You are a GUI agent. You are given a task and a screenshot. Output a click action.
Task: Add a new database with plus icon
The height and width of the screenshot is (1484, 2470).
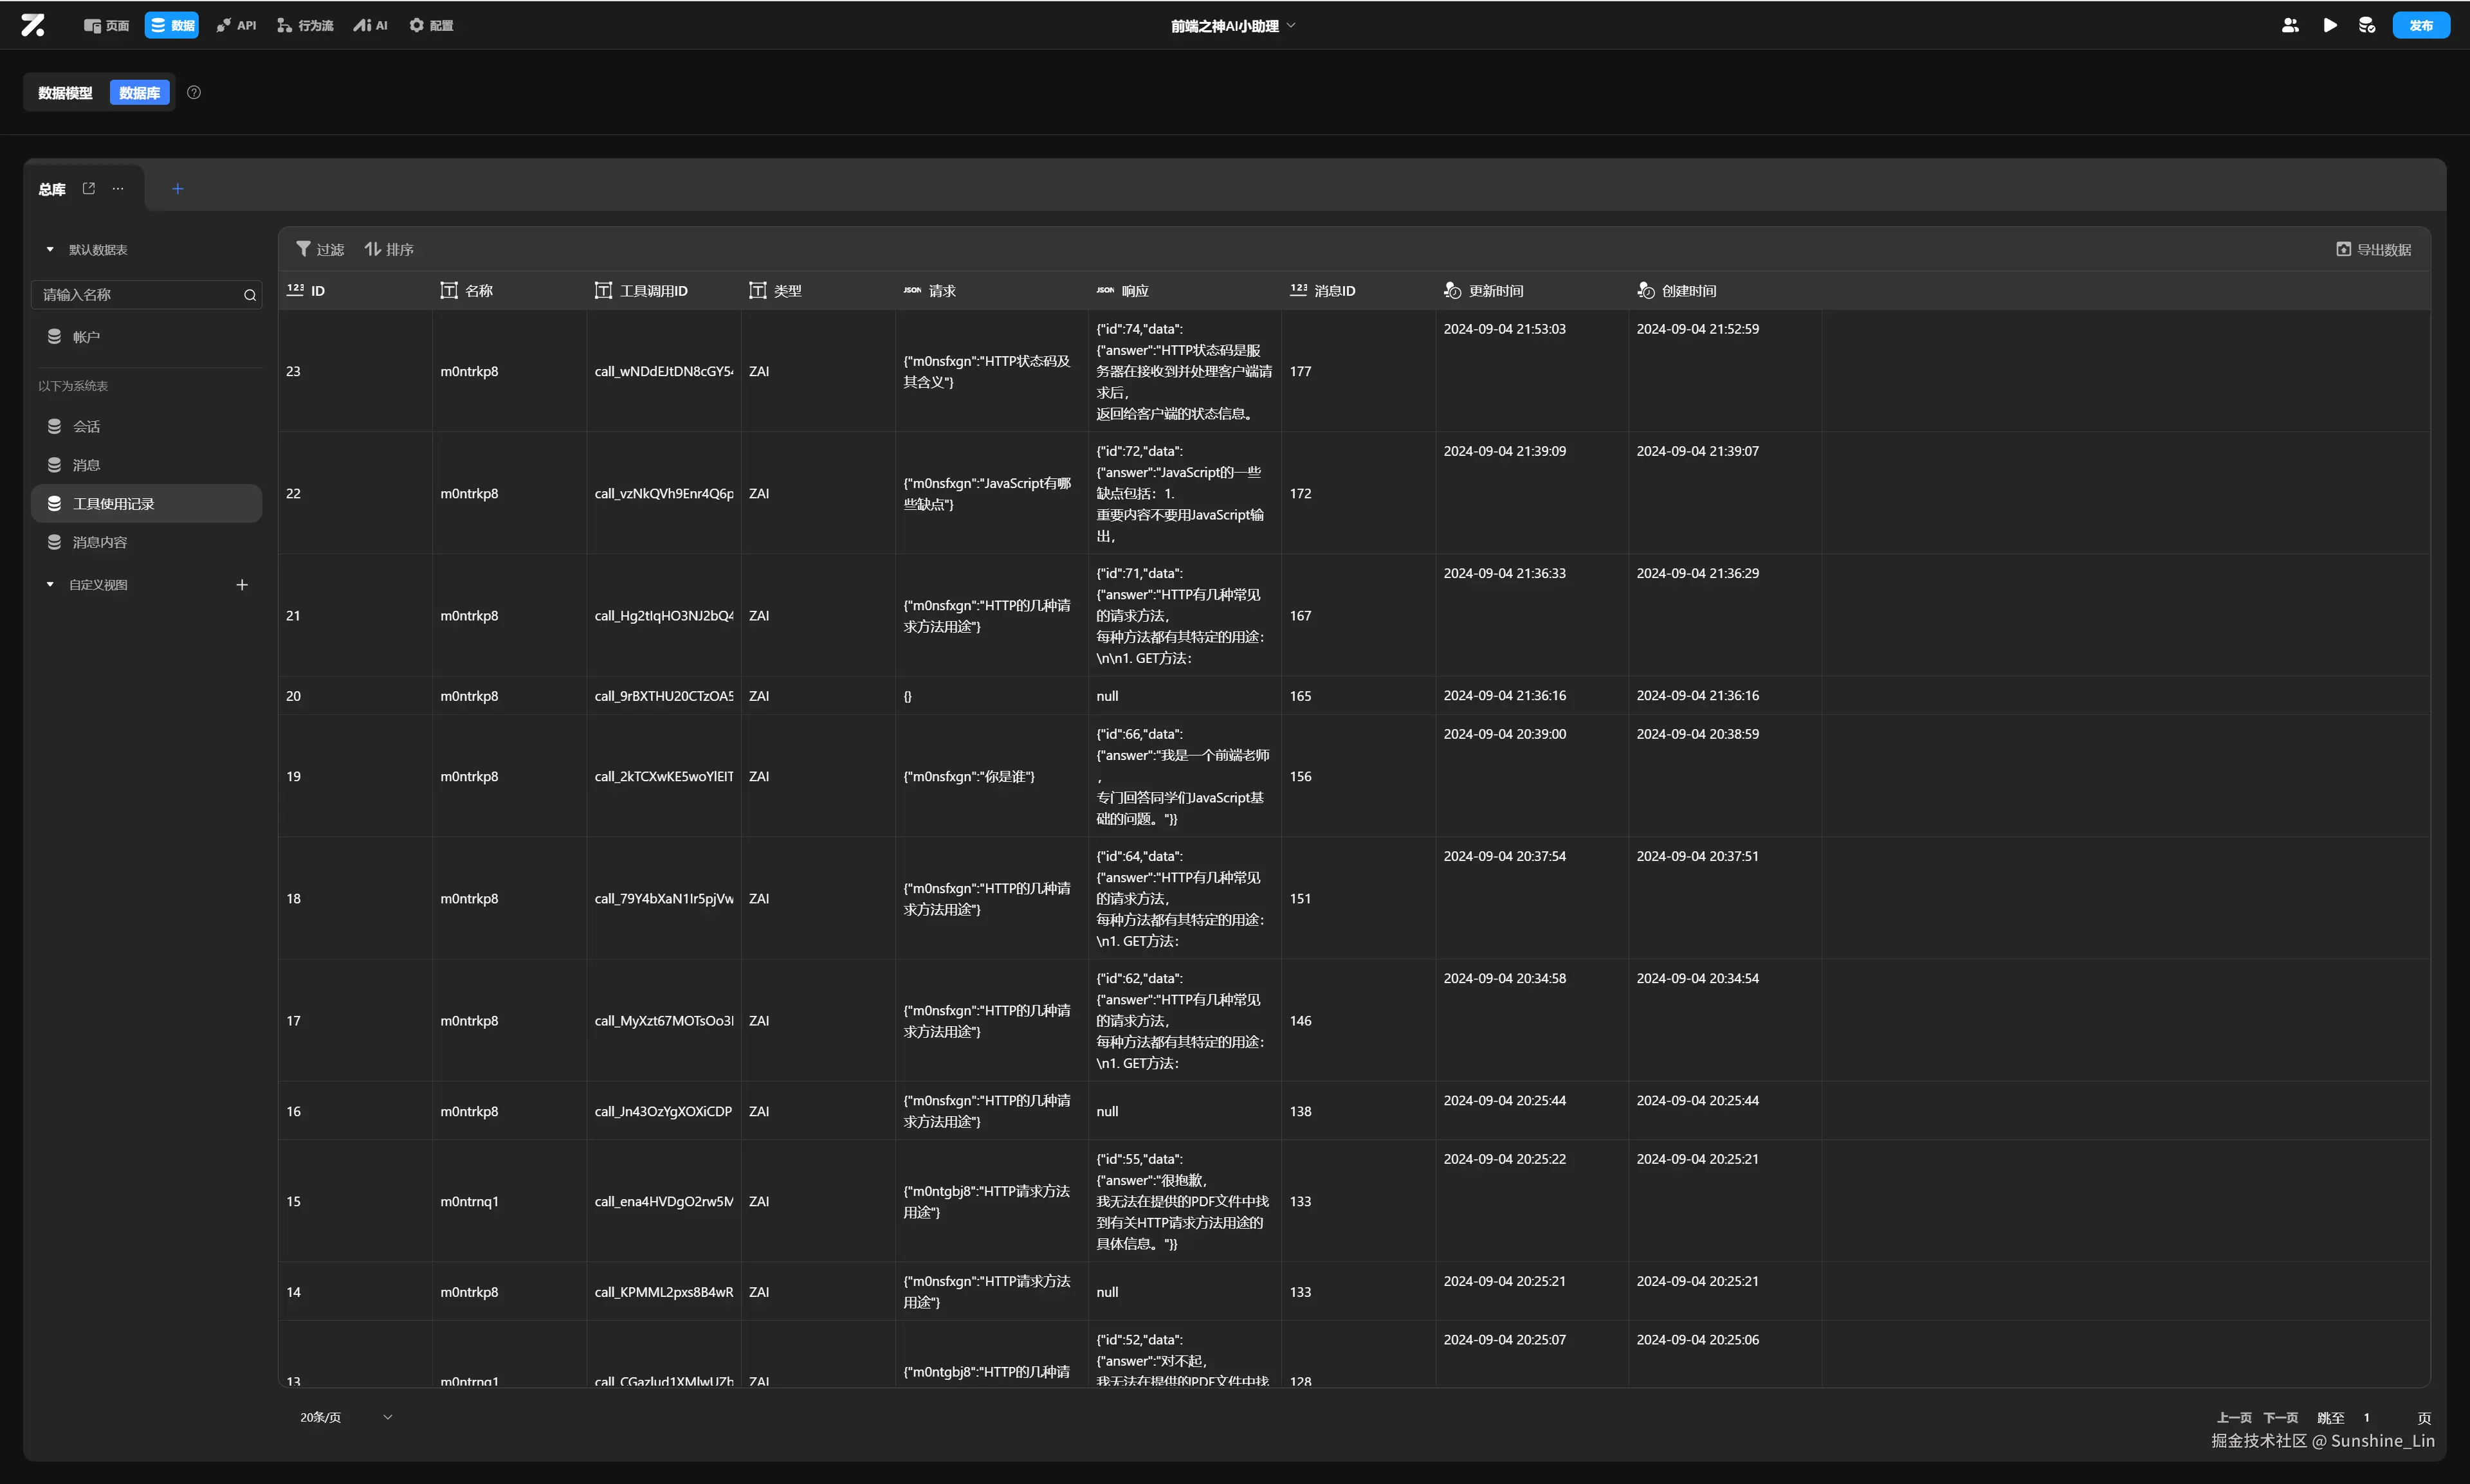coord(177,188)
